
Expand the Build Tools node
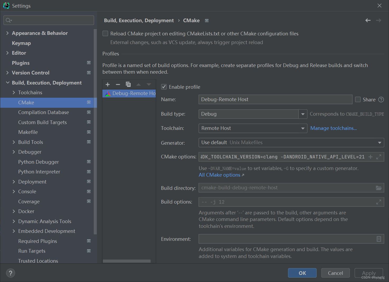tap(14, 142)
